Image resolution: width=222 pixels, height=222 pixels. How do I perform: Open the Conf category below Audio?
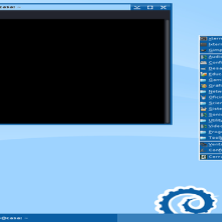point(211,63)
